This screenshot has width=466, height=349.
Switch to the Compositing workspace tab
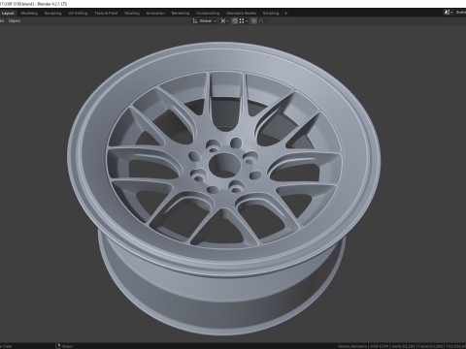click(208, 14)
